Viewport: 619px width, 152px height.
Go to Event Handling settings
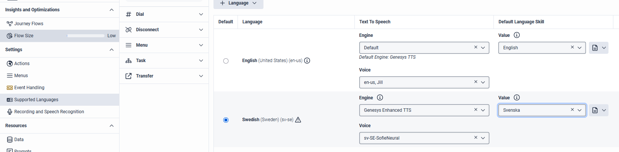click(x=29, y=88)
